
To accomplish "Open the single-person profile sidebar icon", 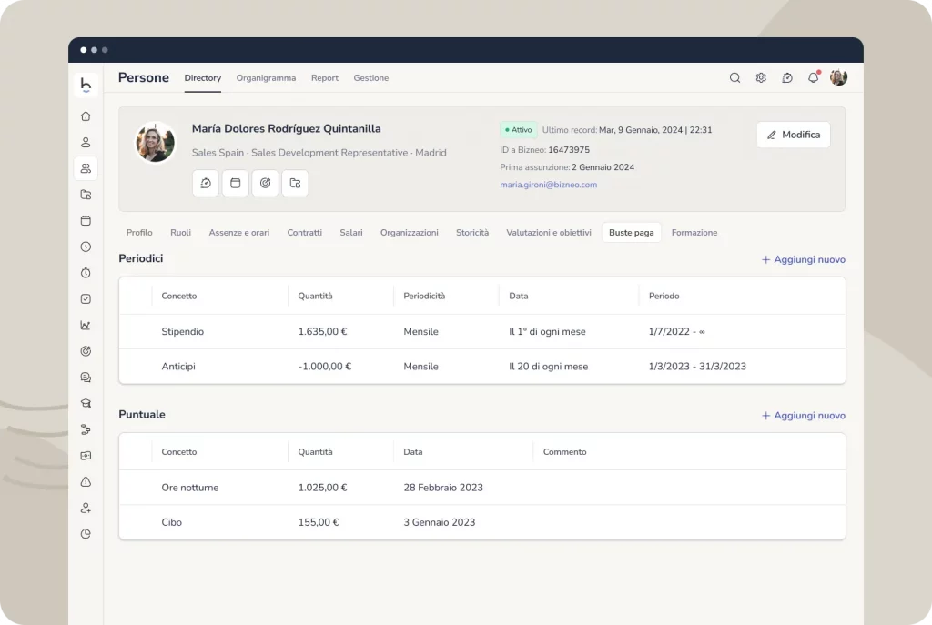I will pos(86,143).
